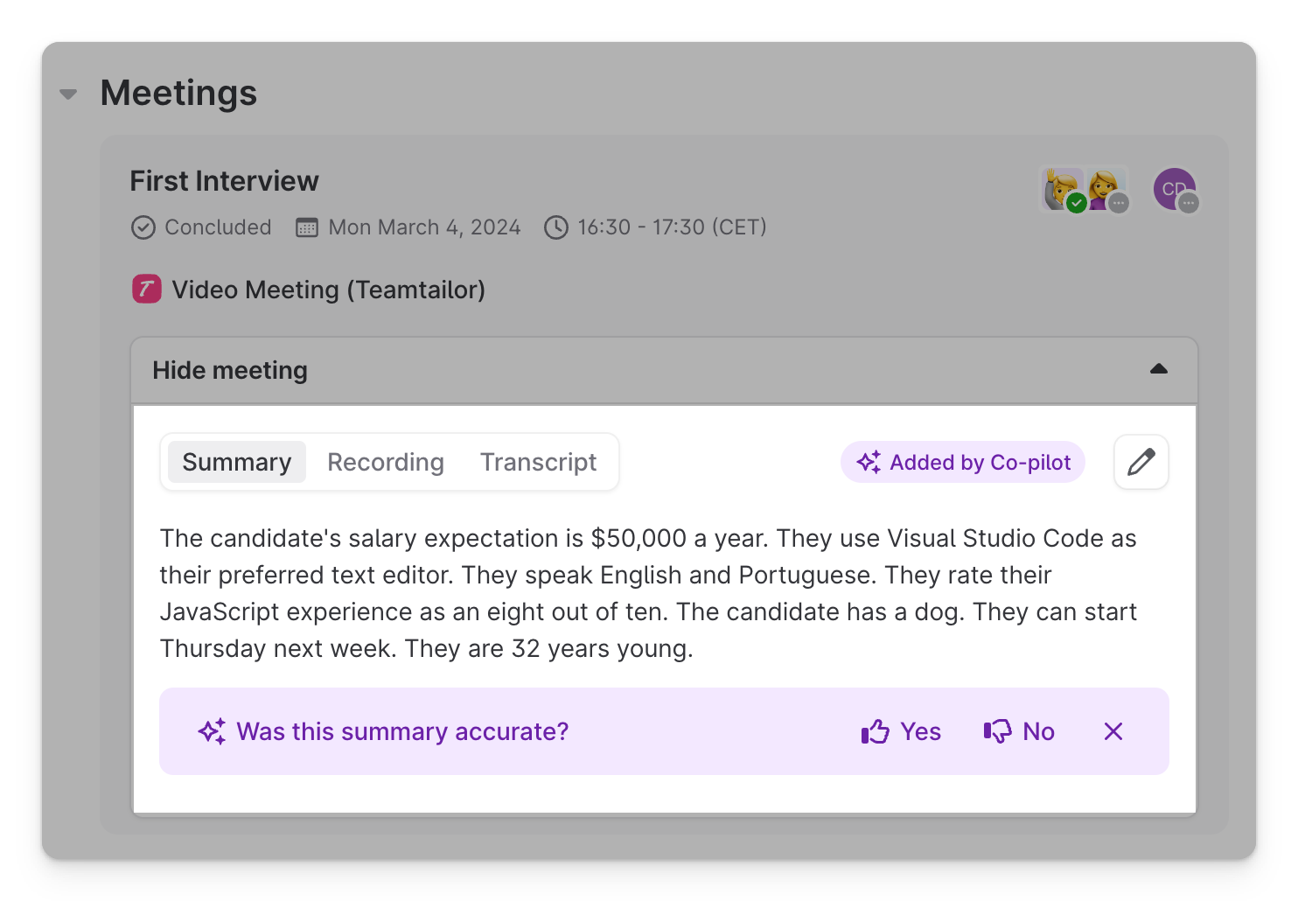Viewport: 1298px width, 901px height.
Task: Select the Summary tab
Action: click(235, 462)
